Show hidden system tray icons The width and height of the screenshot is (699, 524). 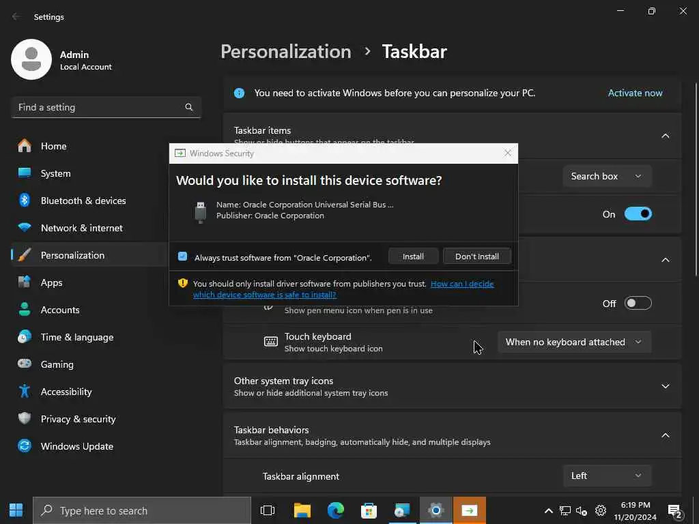(549, 510)
